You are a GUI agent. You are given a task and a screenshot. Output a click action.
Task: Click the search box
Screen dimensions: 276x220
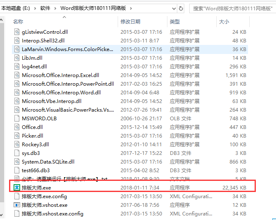point(232,9)
